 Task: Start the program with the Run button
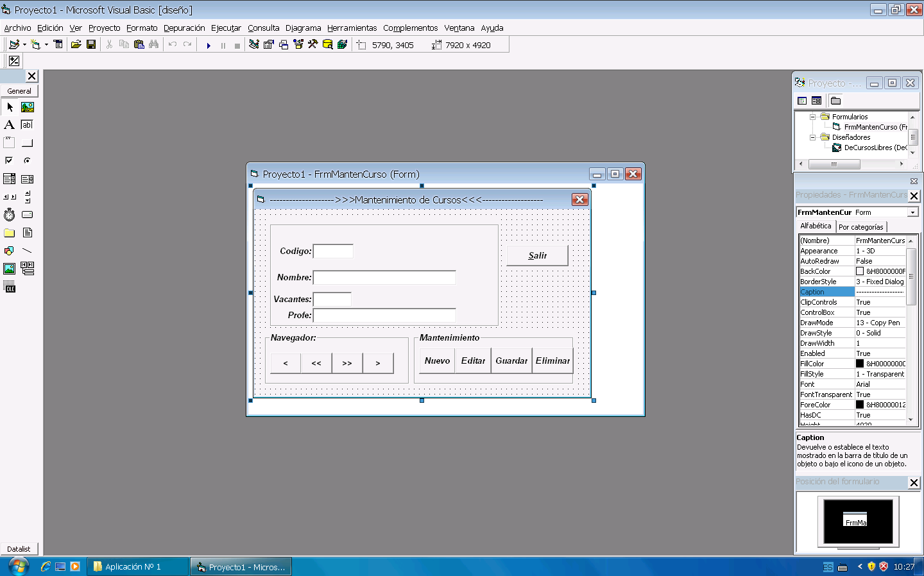tap(209, 46)
